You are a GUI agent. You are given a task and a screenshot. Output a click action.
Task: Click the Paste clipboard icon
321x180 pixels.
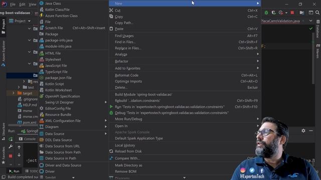(111, 29)
